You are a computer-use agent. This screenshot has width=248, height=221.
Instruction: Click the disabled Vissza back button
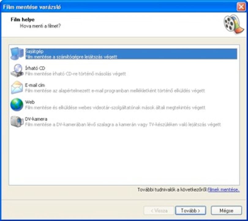(x=159, y=210)
